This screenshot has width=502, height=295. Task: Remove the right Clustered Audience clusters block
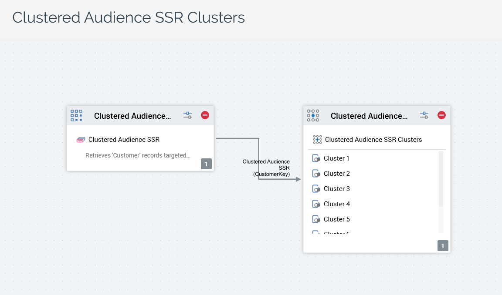pos(441,115)
